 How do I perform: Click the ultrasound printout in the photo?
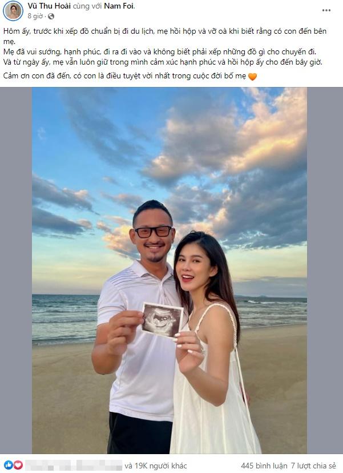coord(163,320)
